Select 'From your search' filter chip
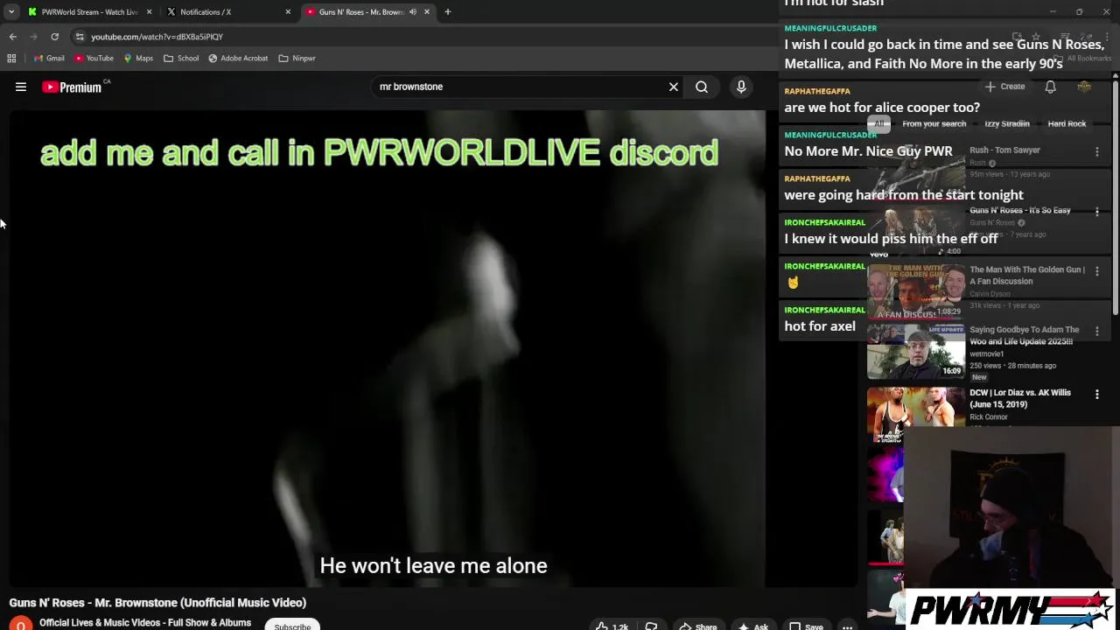 coord(934,123)
